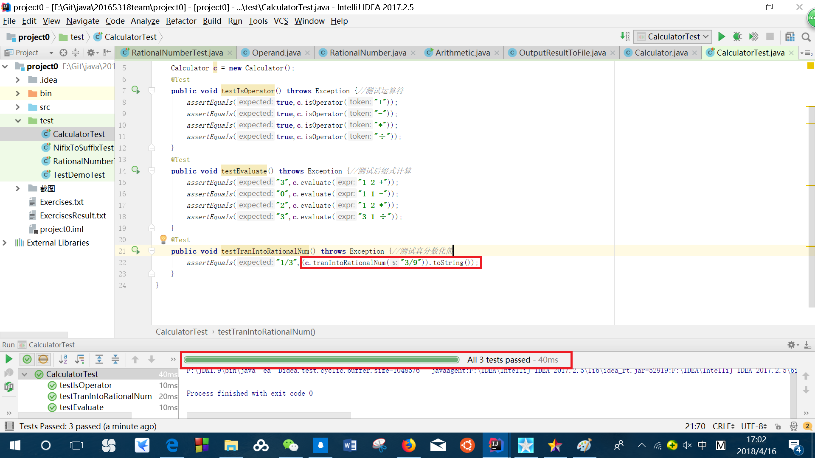The width and height of the screenshot is (815, 458).
Task: Go to next failed test arrow
Action: [151, 359]
